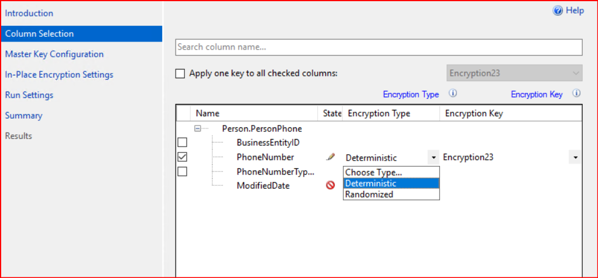The image size is (598, 278).
Task: Uncheck the PhoneNumber column checkbox
Action: (183, 157)
